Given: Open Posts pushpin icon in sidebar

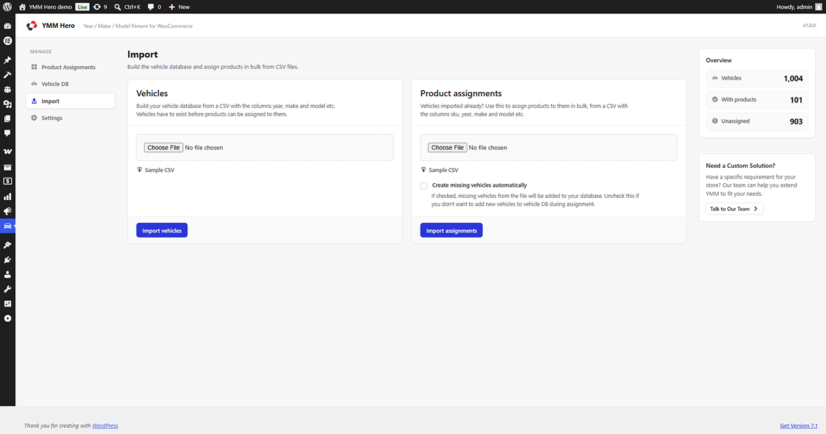Looking at the screenshot, I should pos(8,60).
